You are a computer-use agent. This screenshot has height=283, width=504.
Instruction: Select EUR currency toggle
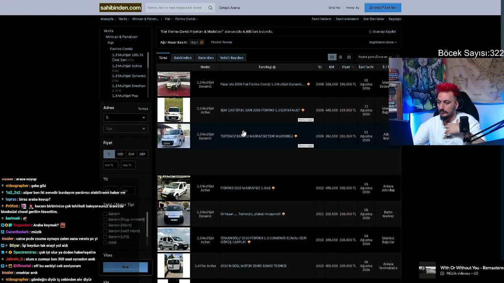pyautogui.click(x=131, y=154)
